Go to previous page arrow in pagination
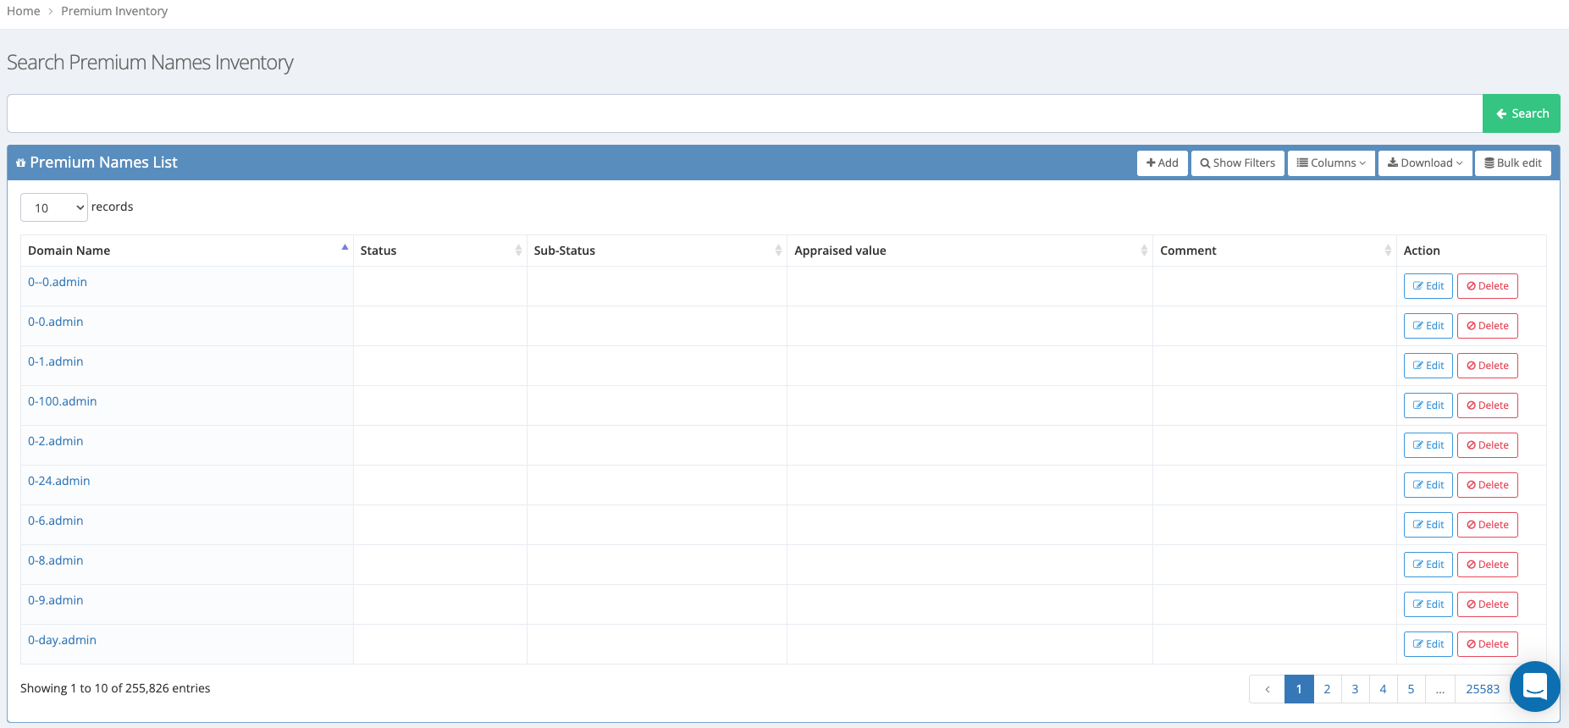Screen dimensions: 1569x728 [x=1267, y=689]
